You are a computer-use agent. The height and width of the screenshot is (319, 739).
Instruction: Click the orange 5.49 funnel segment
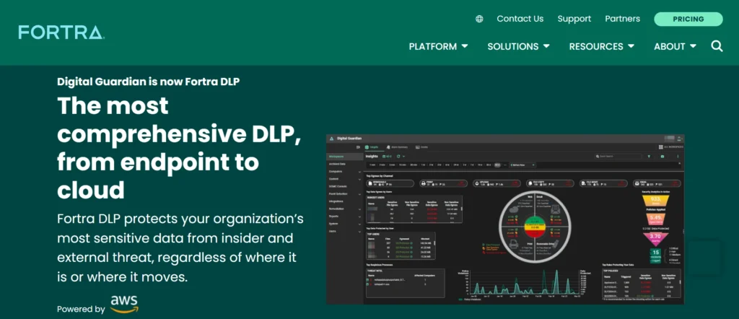click(x=655, y=219)
